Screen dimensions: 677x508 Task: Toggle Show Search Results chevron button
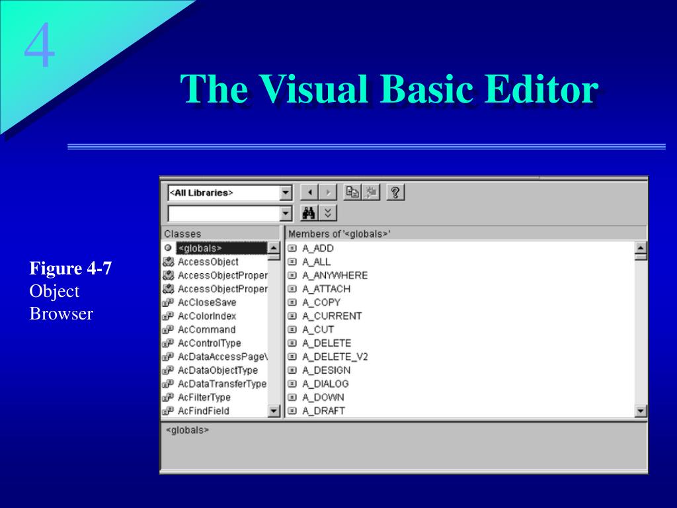click(x=328, y=213)
